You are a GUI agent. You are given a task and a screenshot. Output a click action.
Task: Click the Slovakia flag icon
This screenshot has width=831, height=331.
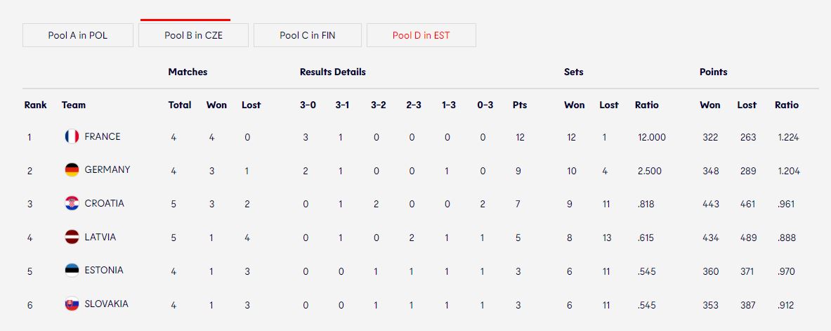pyautogui.click(x=72, y=304)
